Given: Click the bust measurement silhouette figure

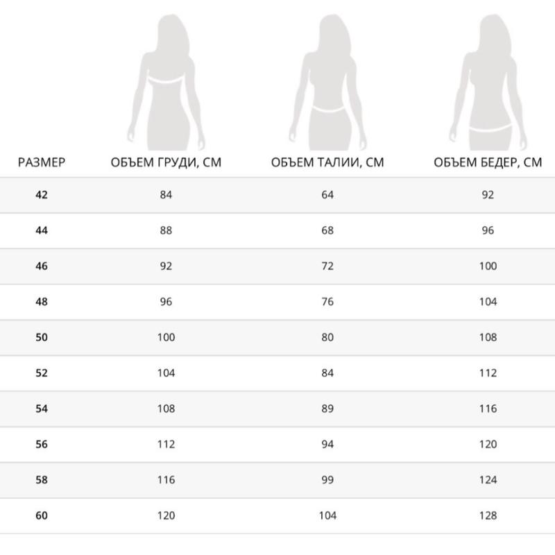Looking at the screenshot, I should [x=165, y=80].
